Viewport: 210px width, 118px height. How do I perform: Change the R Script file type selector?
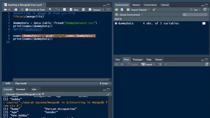pos(105,83)
